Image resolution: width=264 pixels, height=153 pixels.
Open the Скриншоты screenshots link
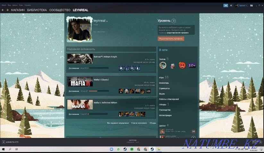click(x=164, y=88)
